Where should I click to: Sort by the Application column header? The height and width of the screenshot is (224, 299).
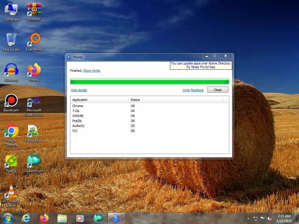click(100, 100)
